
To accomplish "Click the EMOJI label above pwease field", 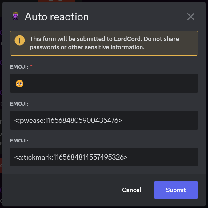I will pyautogui.click(x=19, y=104).
